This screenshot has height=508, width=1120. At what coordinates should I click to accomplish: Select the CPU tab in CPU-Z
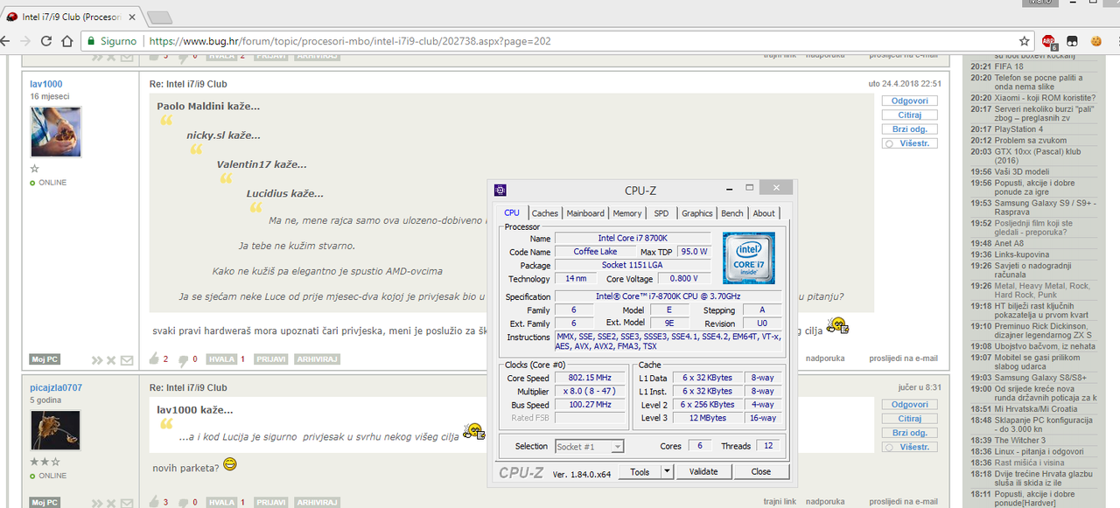click(512, 212)
